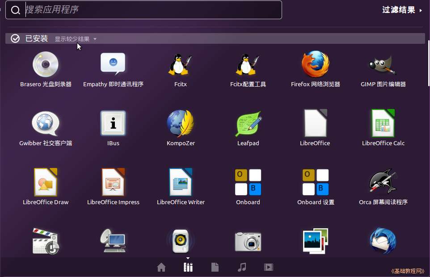This screenshot has height=277, width=430.
Task: Switch to the Music lens tab
Action: point(242,267)
